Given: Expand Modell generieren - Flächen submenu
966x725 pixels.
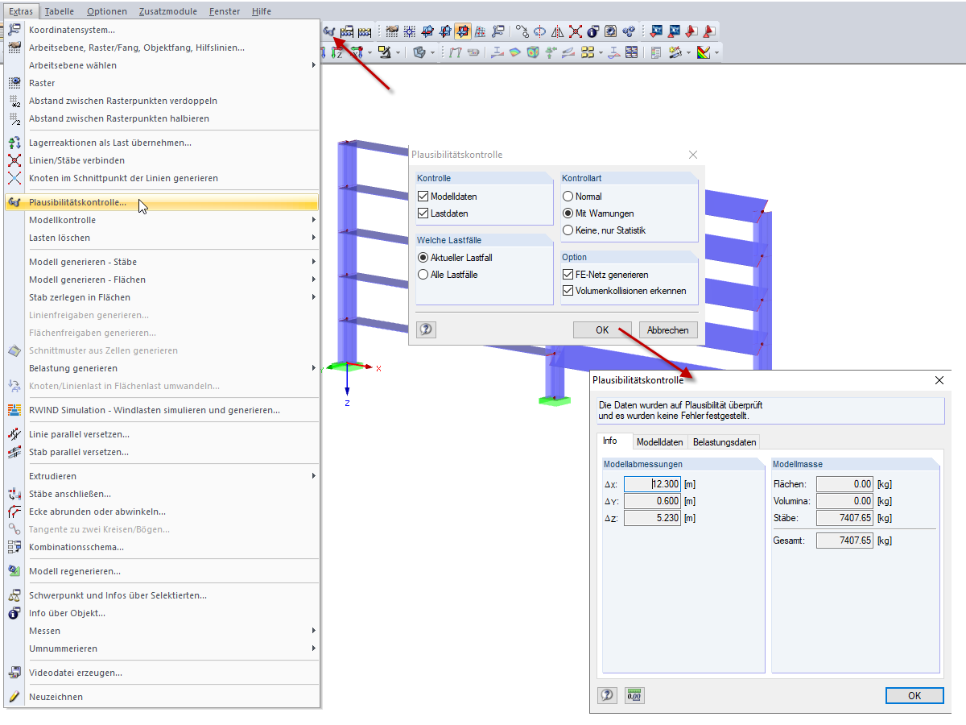Looking at the screenshot, I should (x=162, y=280).
